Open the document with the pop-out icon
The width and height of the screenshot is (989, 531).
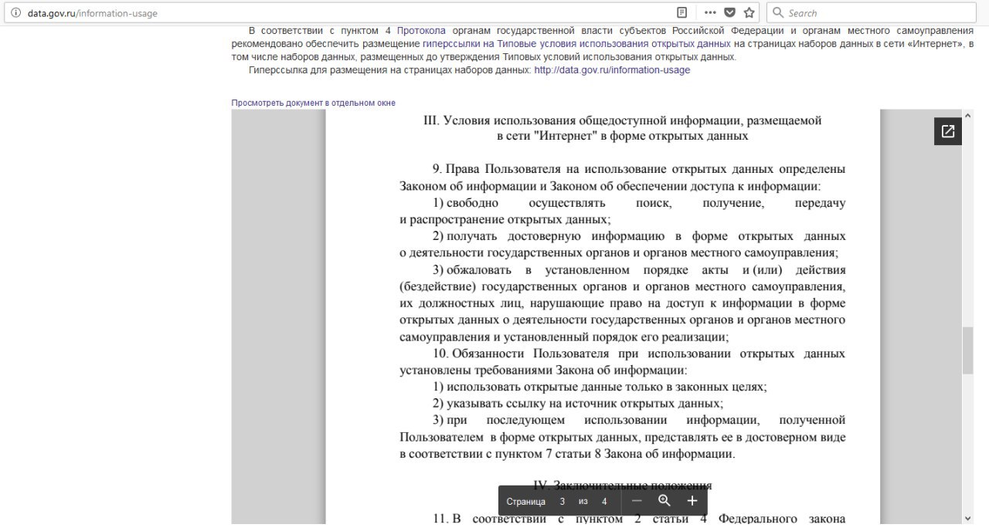coord(948,131)
